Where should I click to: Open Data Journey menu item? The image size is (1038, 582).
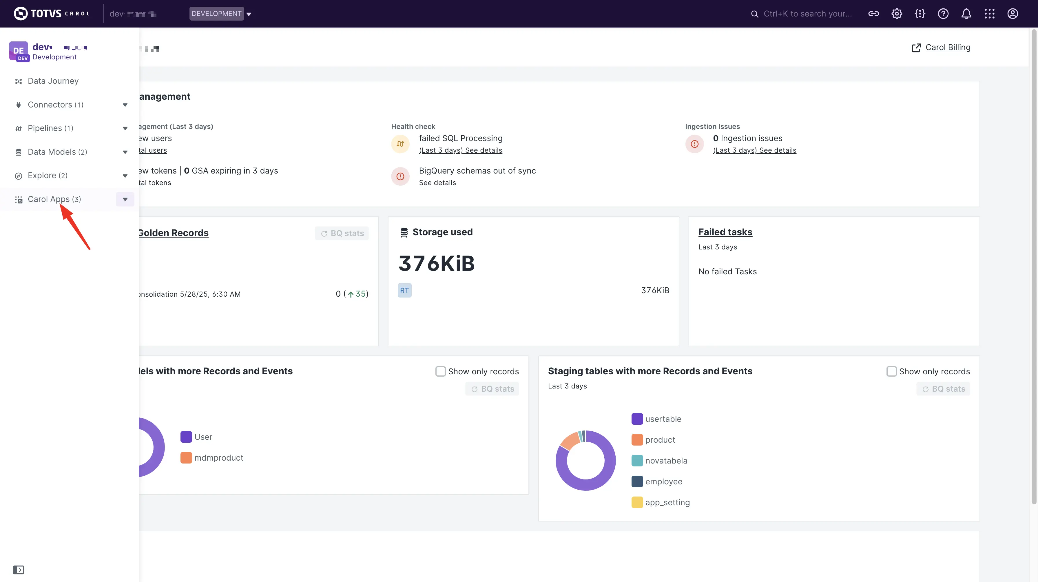[x=53, y=81]
